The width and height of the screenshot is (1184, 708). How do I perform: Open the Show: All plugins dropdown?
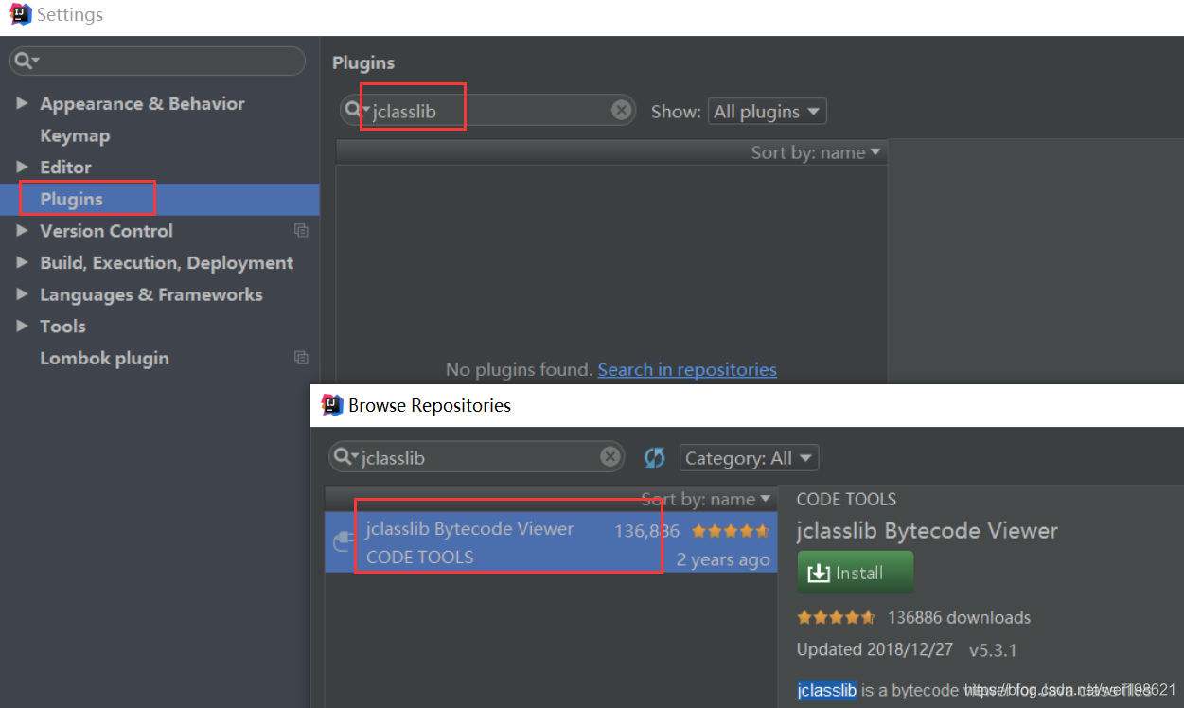click(x=767, y=112)
